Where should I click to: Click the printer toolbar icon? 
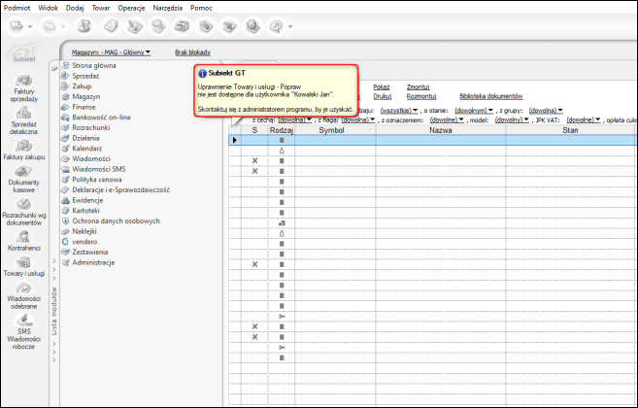(182, 26)
